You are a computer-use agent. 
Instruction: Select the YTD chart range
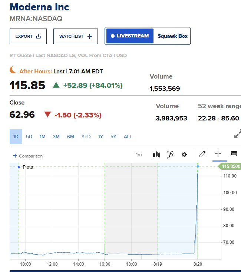[86, 137]
